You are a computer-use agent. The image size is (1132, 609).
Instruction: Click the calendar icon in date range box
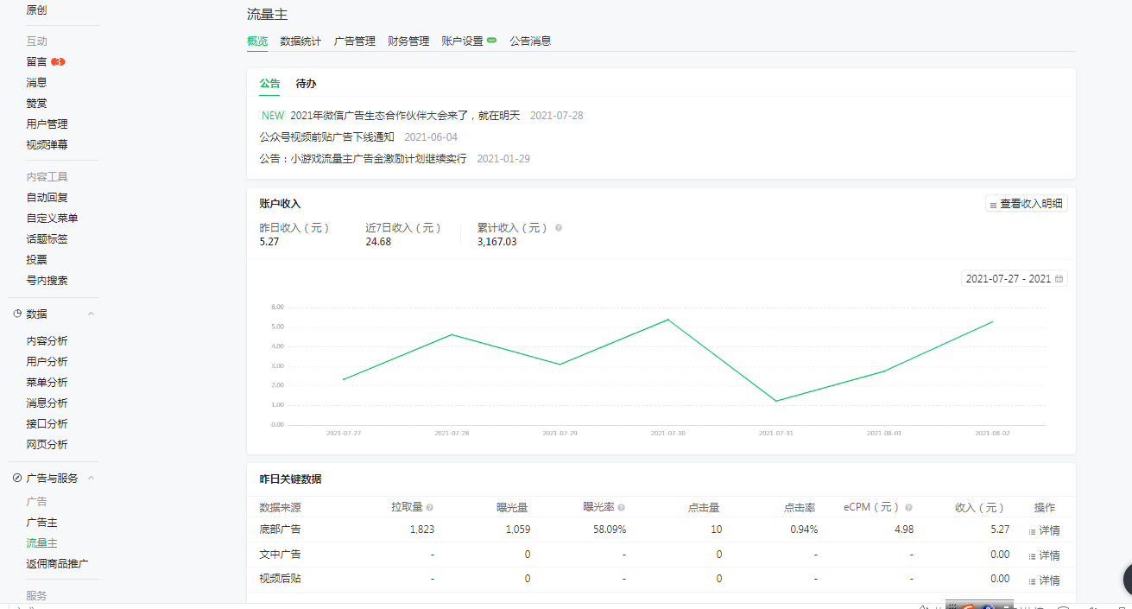(x=1059, y=279)
